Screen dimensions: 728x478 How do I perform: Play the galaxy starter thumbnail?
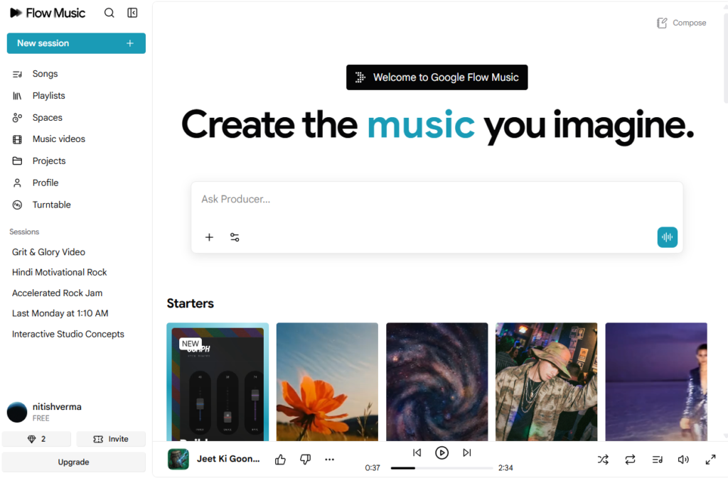[437, 381]
